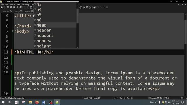Click 'Windows (CR LF)' in status bar
Image resolution: width=187 pixels, height=105 pixels.
pos(155,98)
